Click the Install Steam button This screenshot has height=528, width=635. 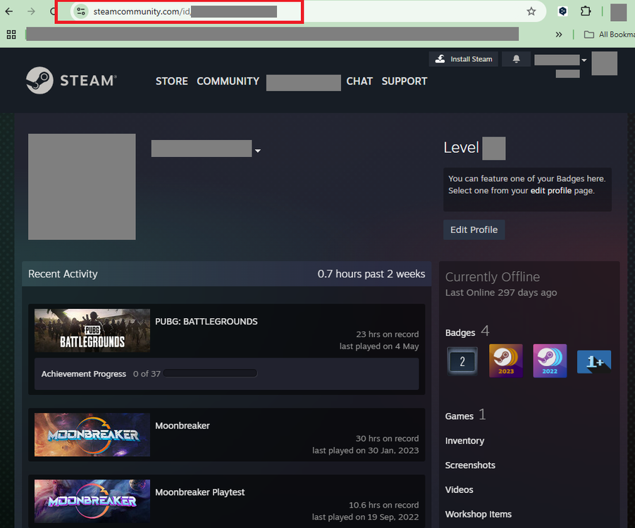click(x=464, y=59)
